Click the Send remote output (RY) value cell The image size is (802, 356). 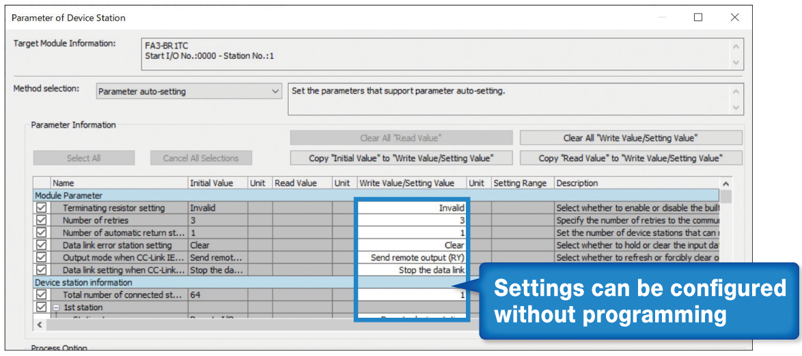click(x=411, y=258)
